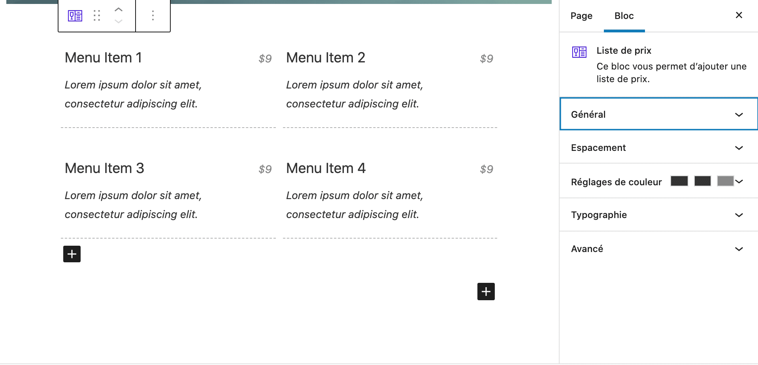Image resolution: width=758 pixels, height=365 pixels.
Task: Expand the Réglages de couleur panel
Action: (616, 182)
